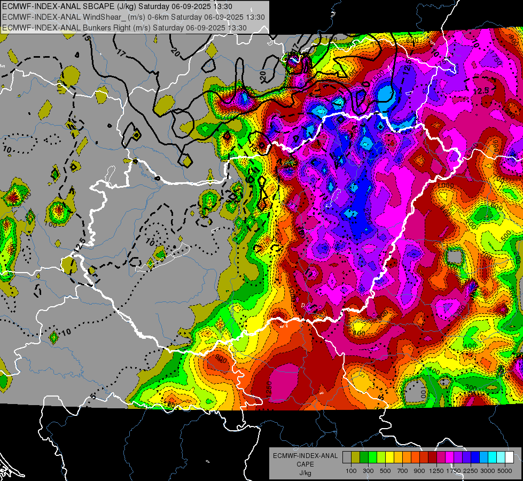Select the dark green legend swatch
This screenshot has height=481, width=523.
[x=364, y=457]
